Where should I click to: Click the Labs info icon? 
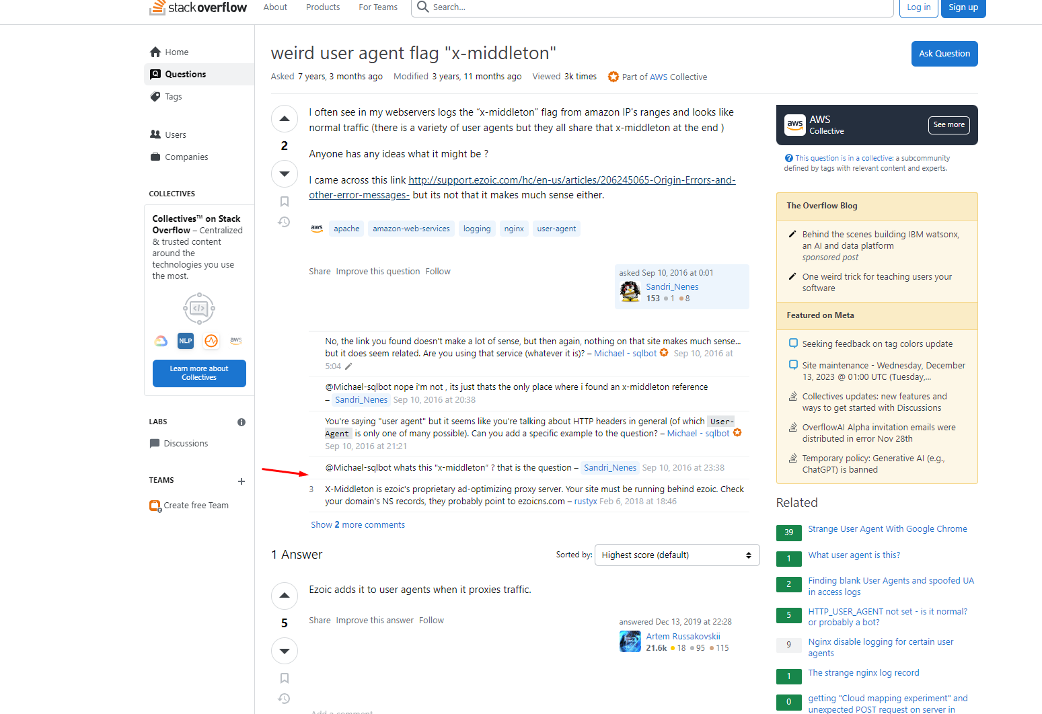[241, 422]
